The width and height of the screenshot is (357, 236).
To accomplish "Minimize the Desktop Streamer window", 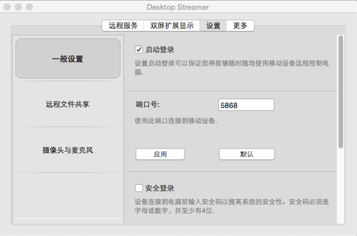I will (18, 7).
